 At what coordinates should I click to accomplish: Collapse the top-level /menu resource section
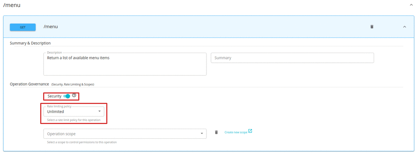point(411,5)
